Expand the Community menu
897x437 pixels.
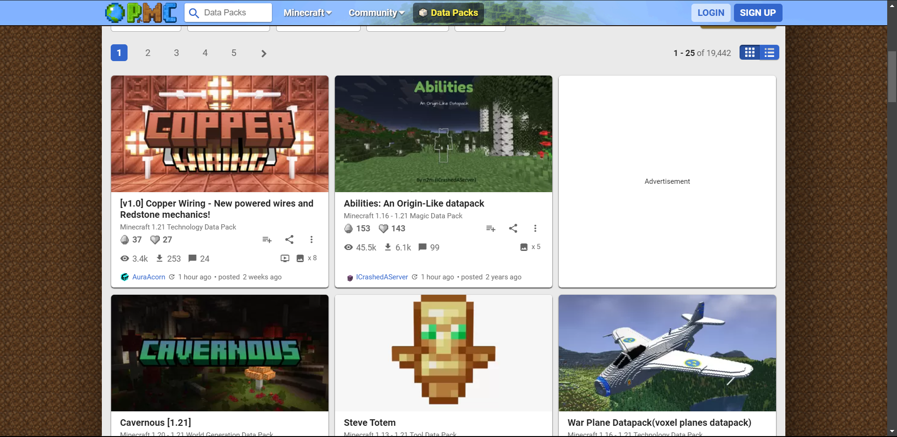(376, 13)
